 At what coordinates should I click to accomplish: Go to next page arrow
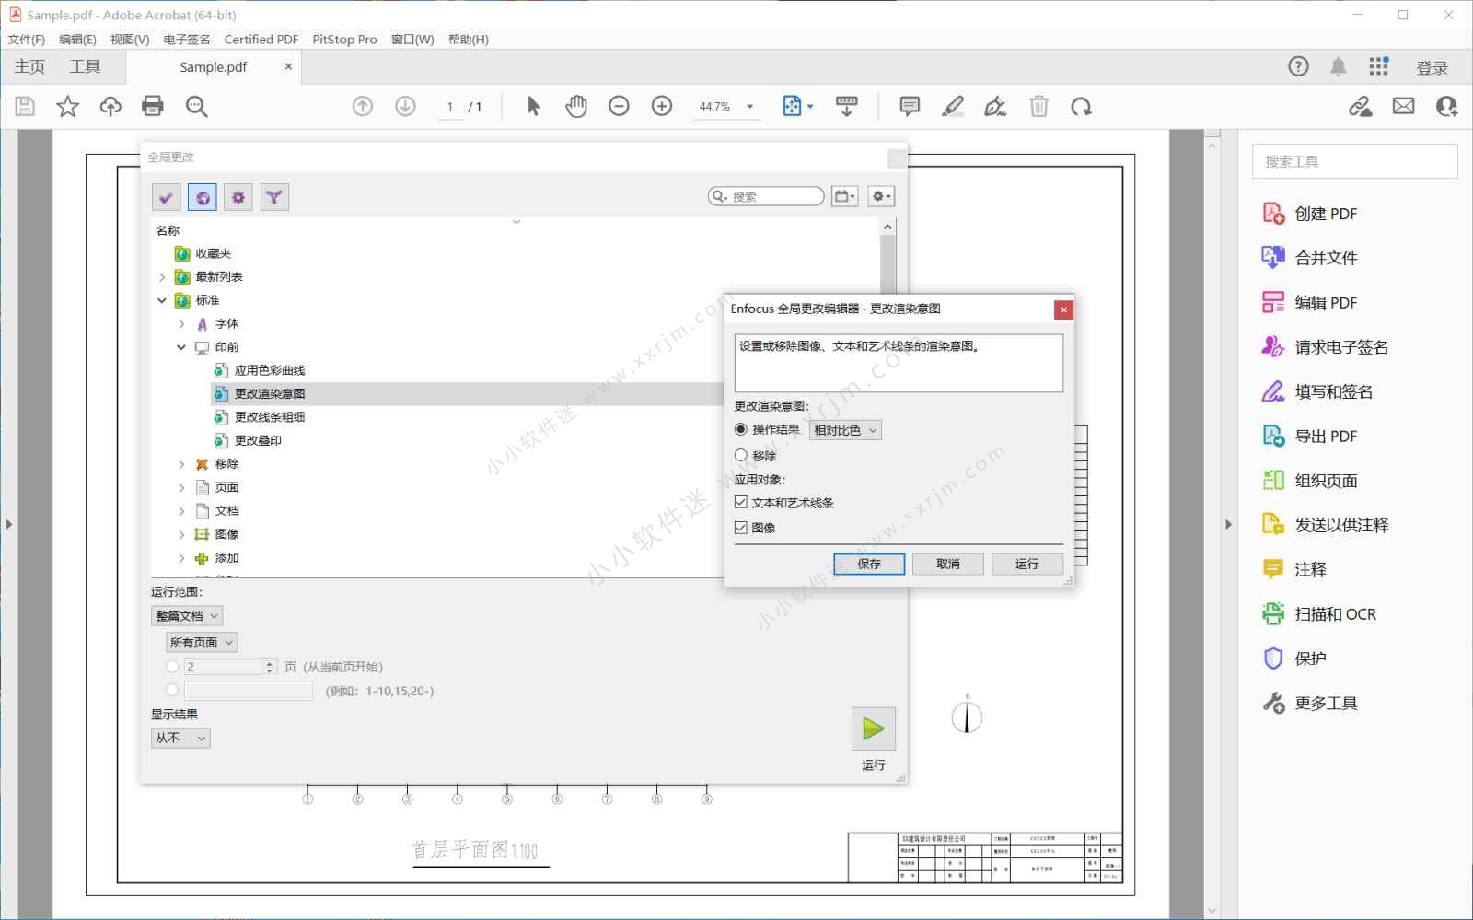(x=405, y=107)
